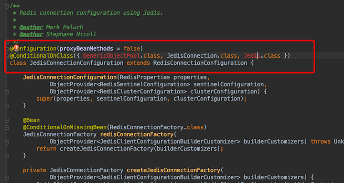The height and width of the screenshot is (183, 344).
Task: Click the closing fold marker beside redisConnectionFactory's closing brace
Action: coord(7,156)
